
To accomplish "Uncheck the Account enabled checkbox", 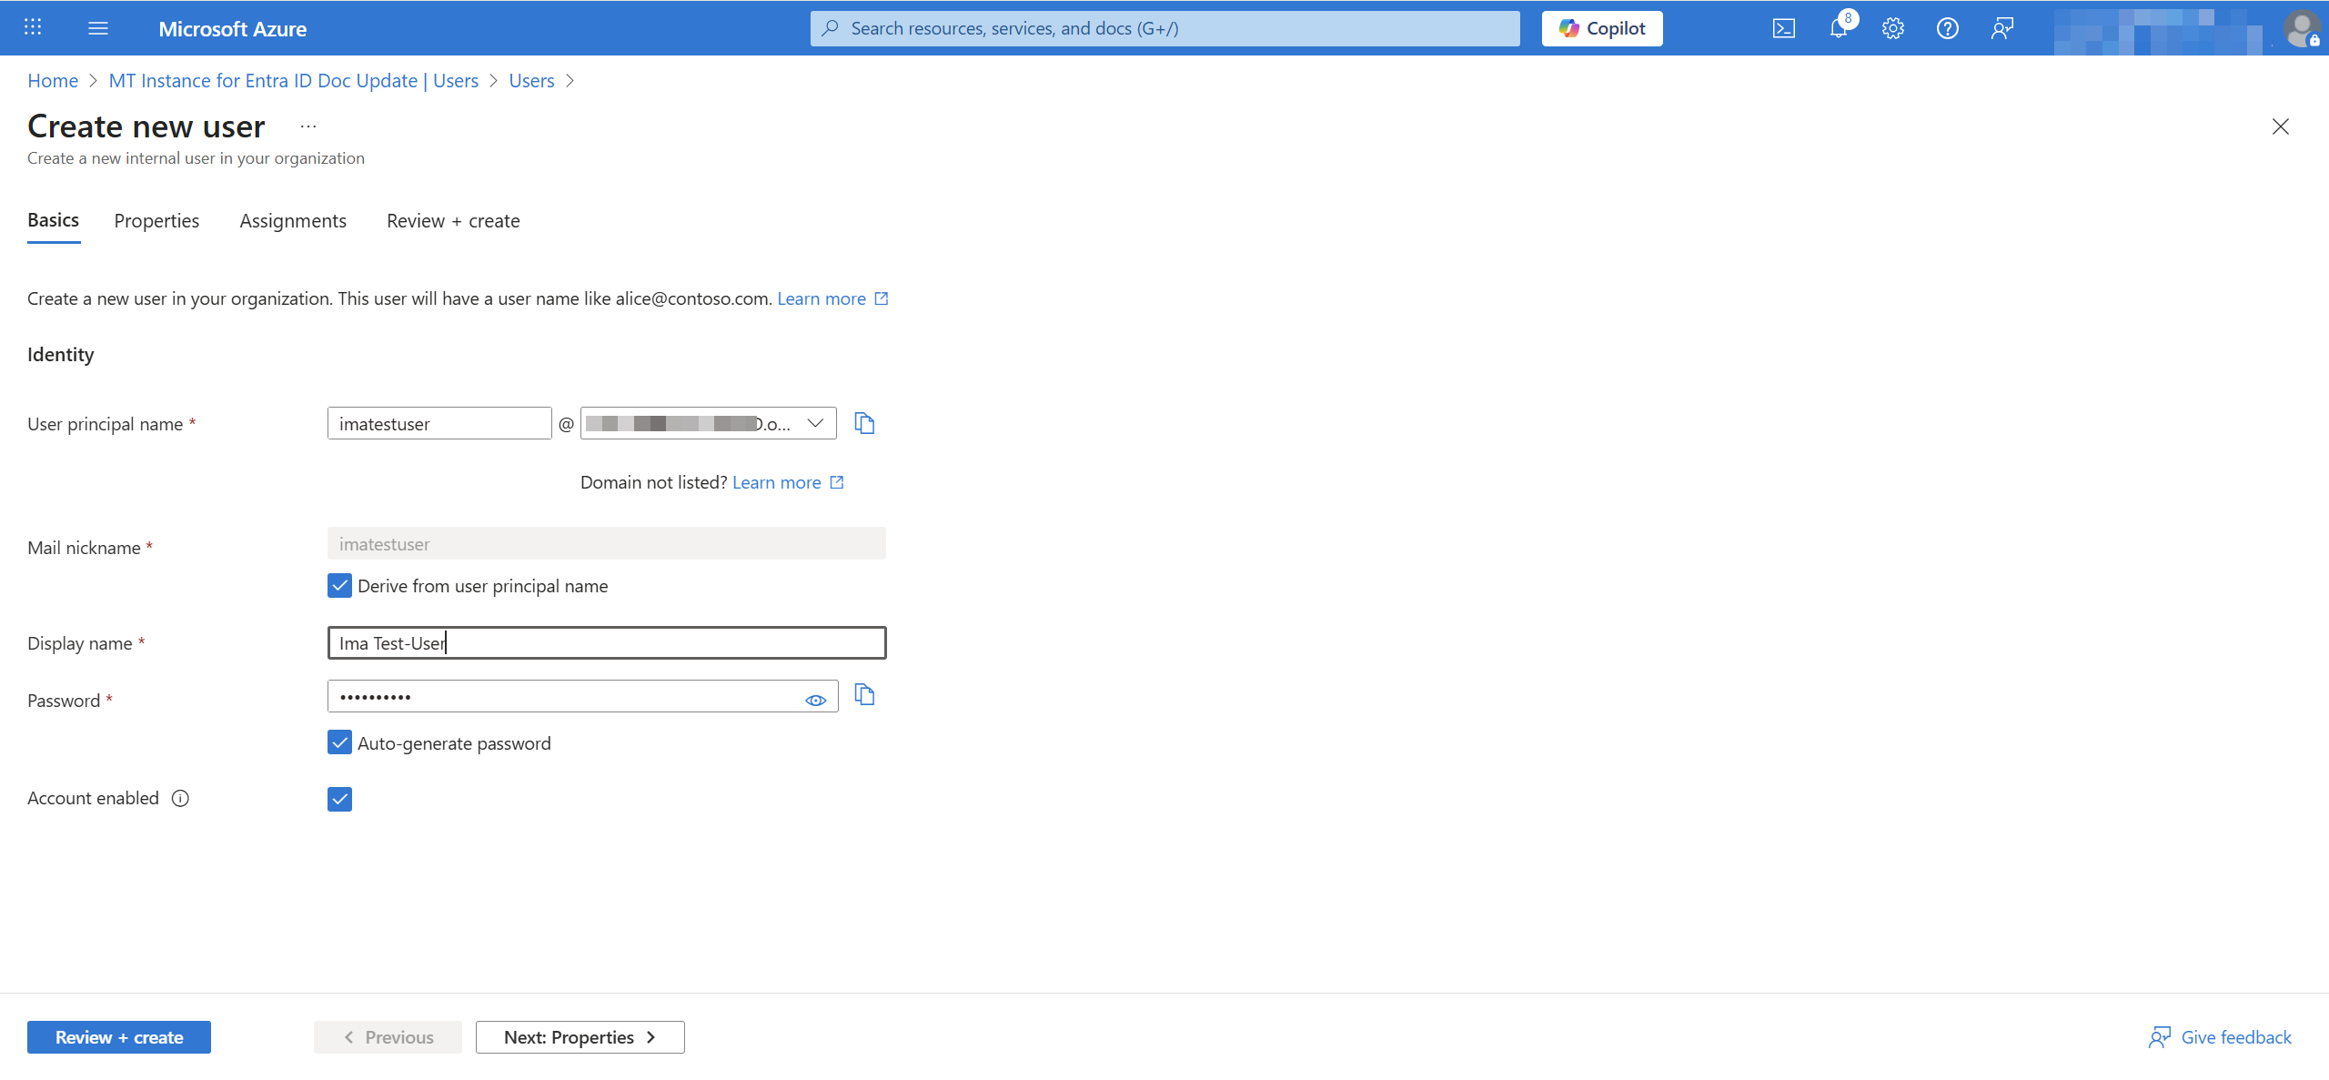I will (x=339, y=798).
